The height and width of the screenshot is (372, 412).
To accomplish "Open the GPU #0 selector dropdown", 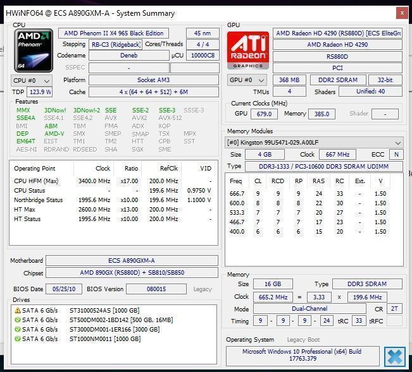I will pos(247,80).
